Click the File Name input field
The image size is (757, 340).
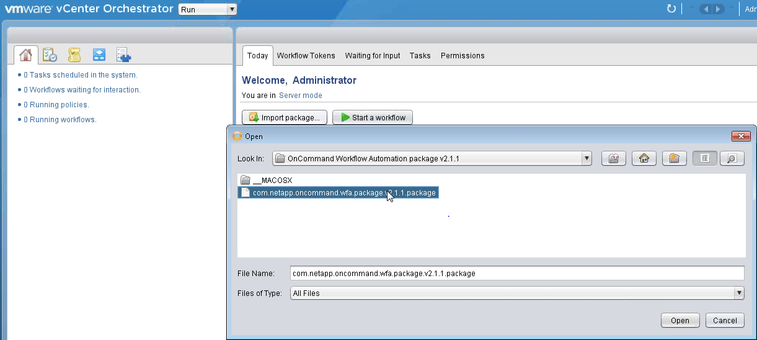[x=517, y=273]
